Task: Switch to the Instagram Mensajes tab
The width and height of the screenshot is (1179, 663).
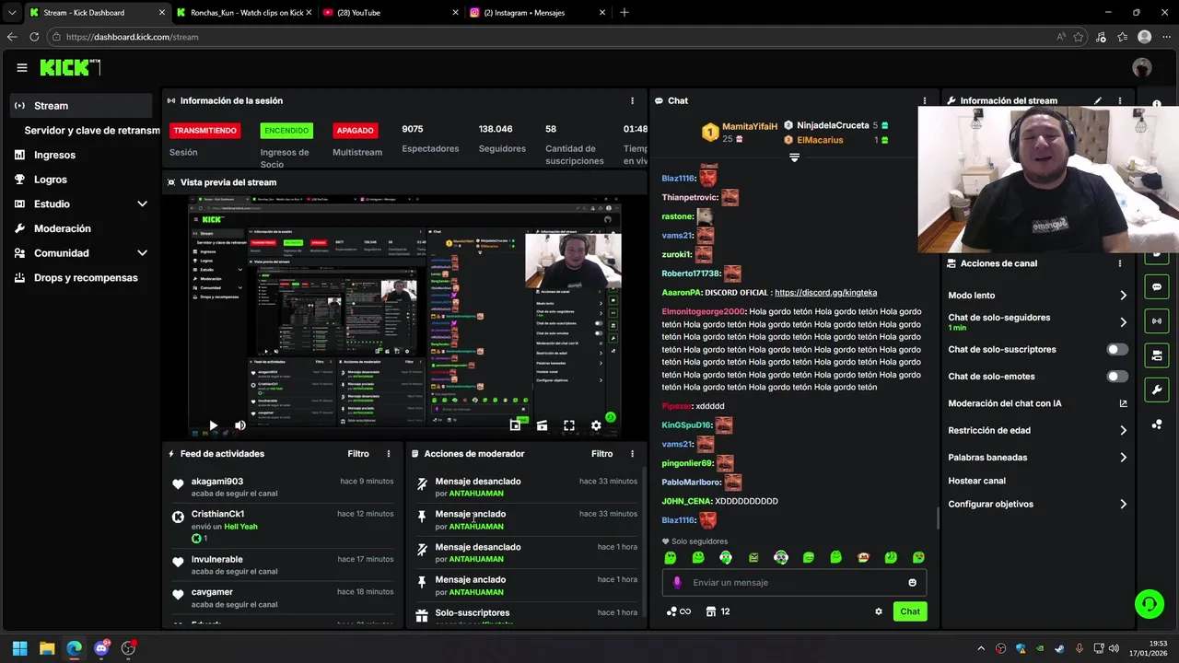Action: tap(536, 13)
